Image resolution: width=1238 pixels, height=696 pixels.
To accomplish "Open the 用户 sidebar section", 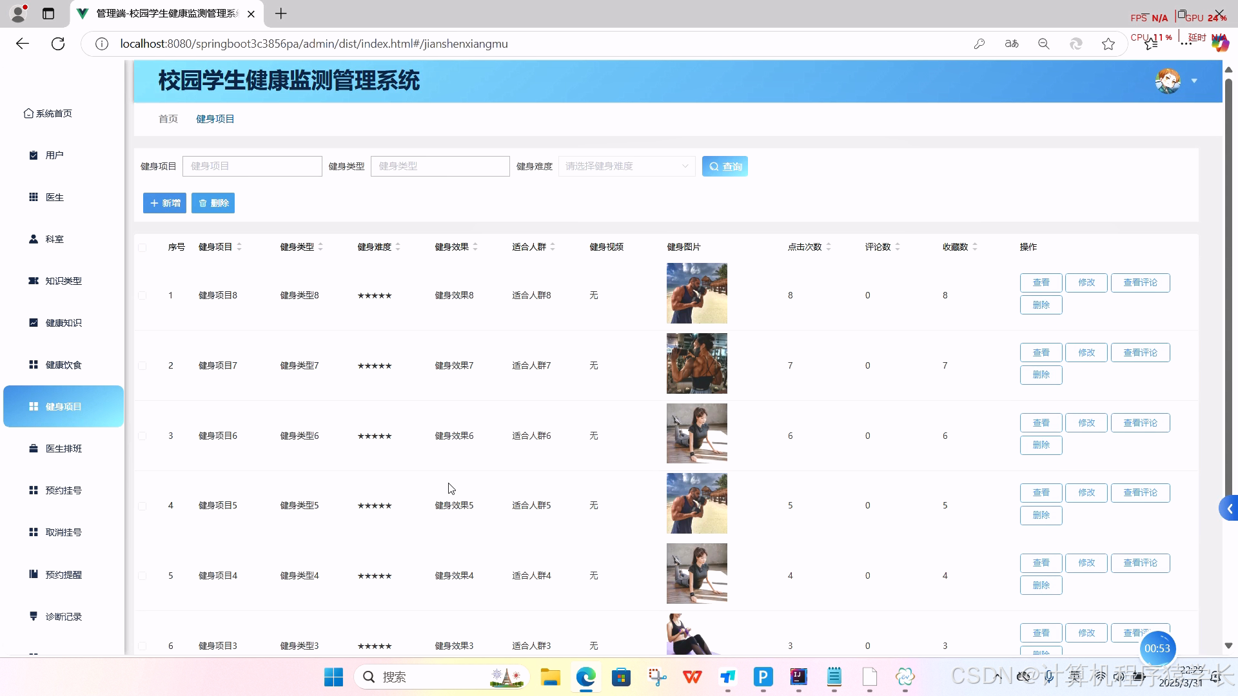I will coord(54,155).
